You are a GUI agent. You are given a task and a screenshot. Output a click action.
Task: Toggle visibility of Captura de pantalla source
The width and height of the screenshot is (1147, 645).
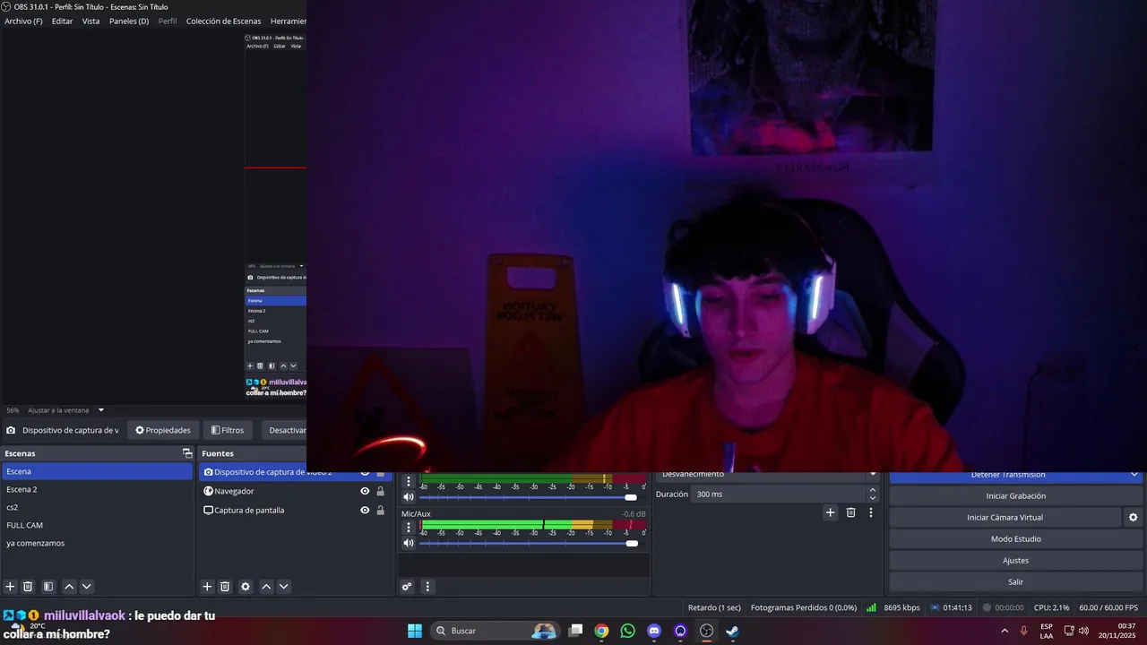click(x=365, y=510)
